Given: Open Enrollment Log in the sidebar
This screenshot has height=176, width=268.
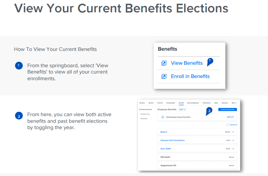Looking at the screenshot, I should coord(145,114).
